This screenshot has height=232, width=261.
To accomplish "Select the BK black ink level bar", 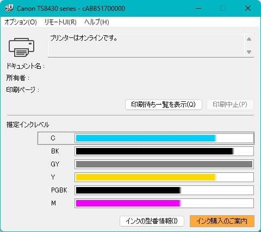I will (x=164, y=151).
